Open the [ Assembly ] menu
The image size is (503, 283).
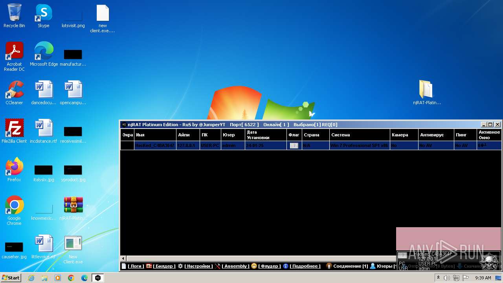[x=235, y=266]
